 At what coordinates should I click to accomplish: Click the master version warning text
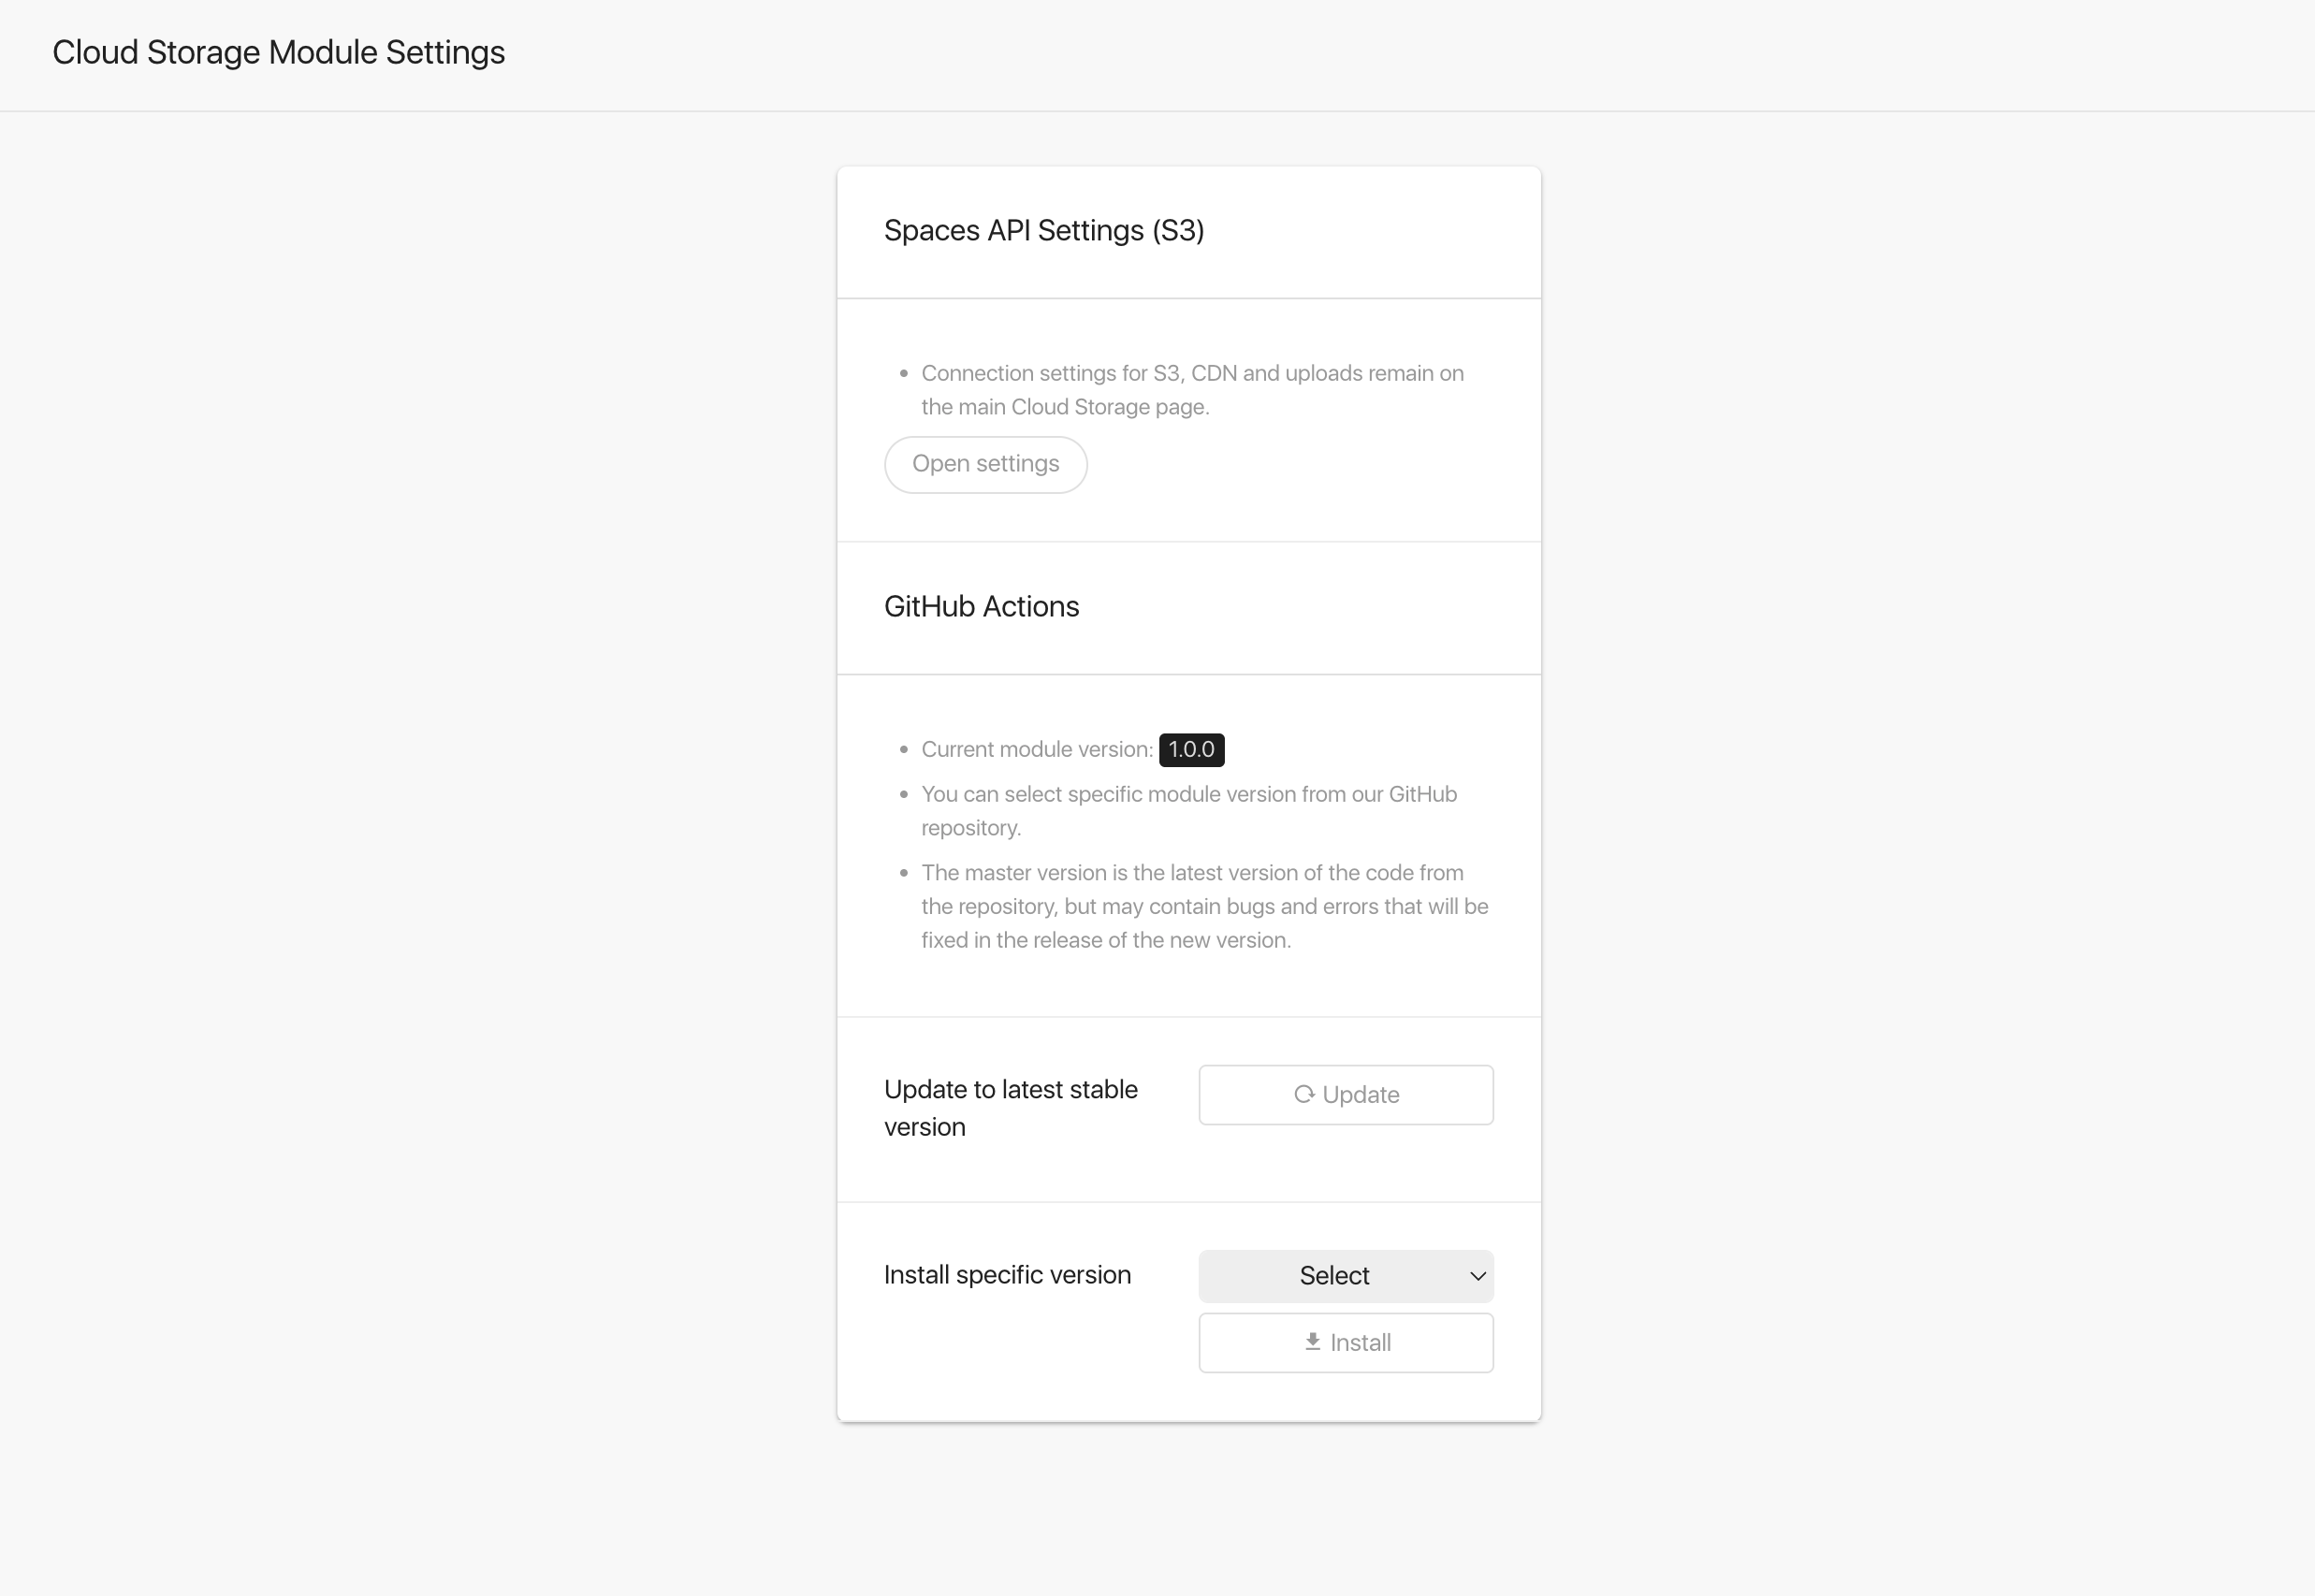1203,905
